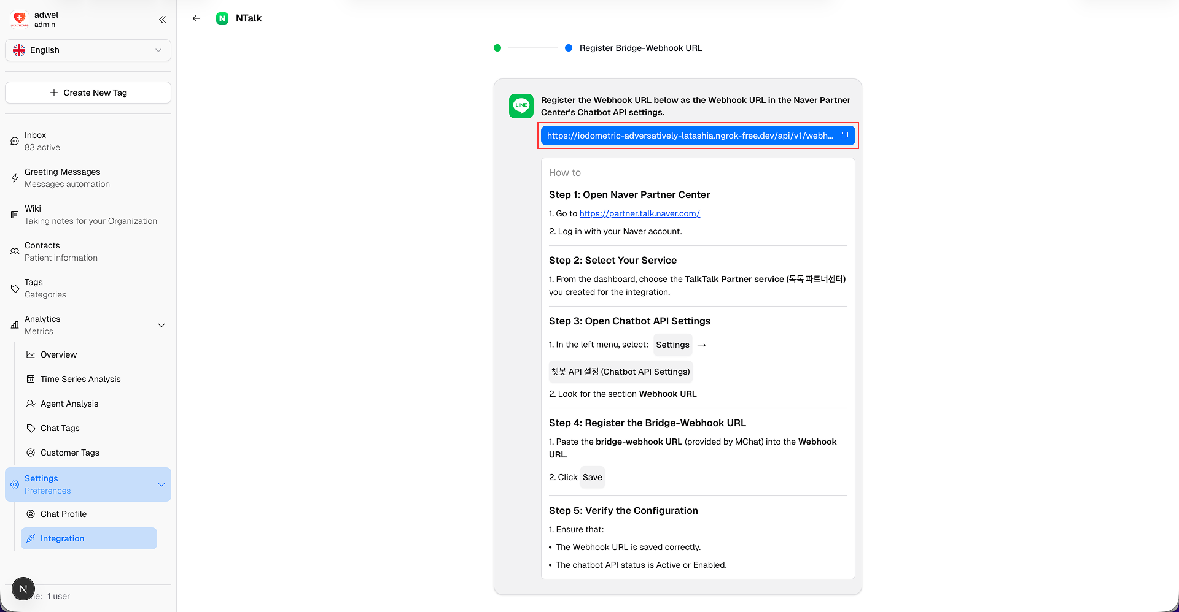Screen dimensions: 1179x612
Task: Collapse the Settings section chevron
Action: click(161, 484)
